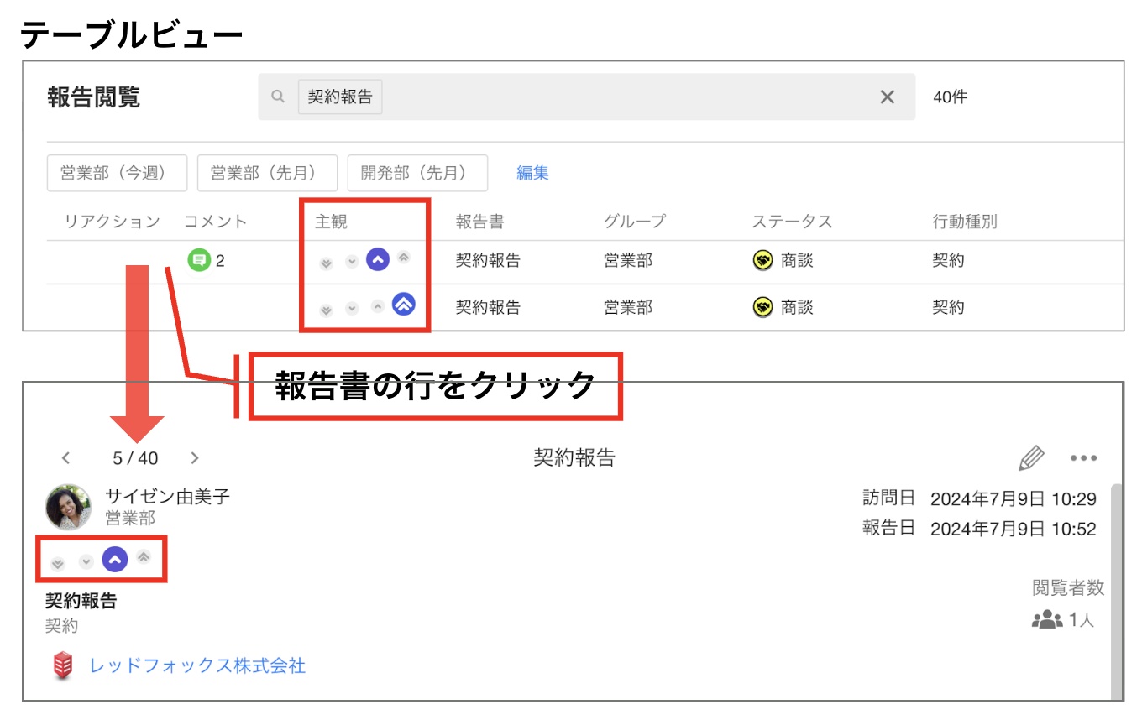This screenshot has height=720, width=1142.
Task: Click the 訪問日 date 2024年7月9日 10:29
Action: [x=1013, y=499]
